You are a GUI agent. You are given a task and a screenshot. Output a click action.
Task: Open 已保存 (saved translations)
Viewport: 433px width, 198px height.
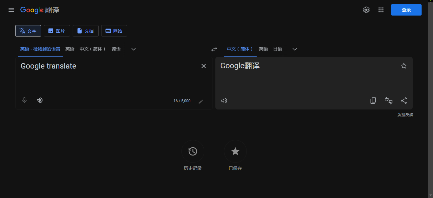coord(235,151)
